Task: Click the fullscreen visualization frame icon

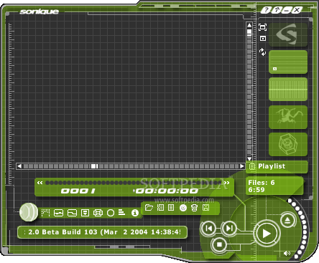Action: tap(263, 27)
